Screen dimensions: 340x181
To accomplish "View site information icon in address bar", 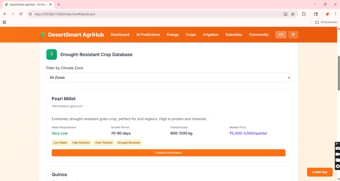I will 30,14.
